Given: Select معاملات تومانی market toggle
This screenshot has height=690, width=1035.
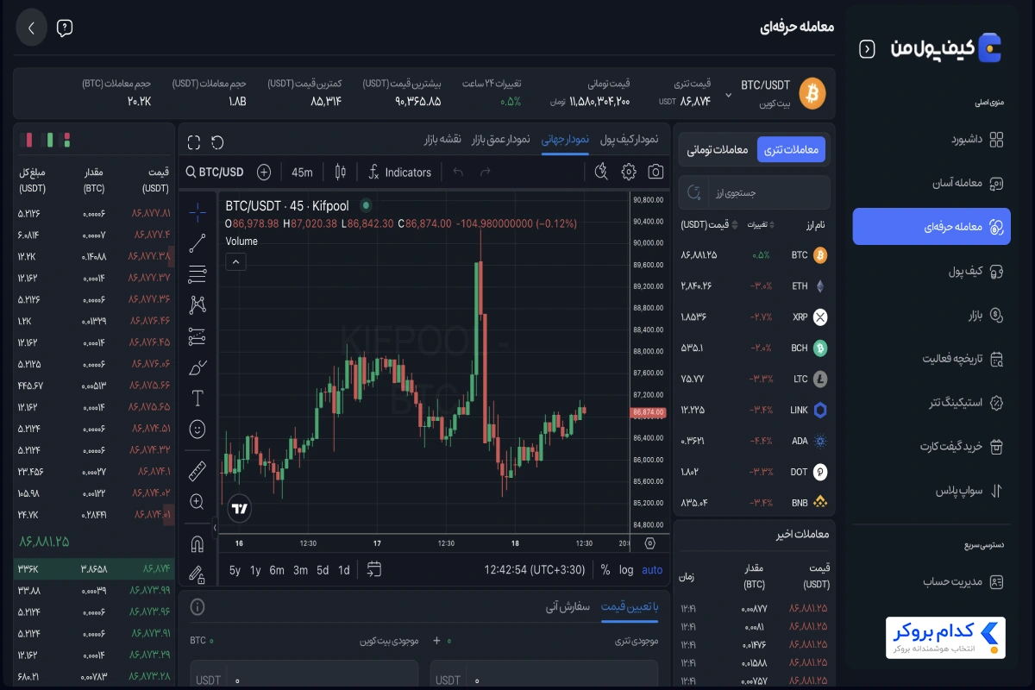Looking at the screenshot, I should (717, 150).
